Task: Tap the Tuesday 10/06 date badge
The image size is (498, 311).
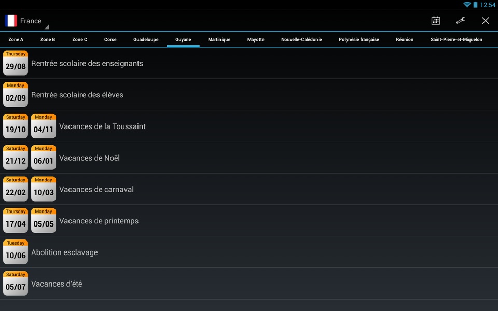Action: coord(16,252)
